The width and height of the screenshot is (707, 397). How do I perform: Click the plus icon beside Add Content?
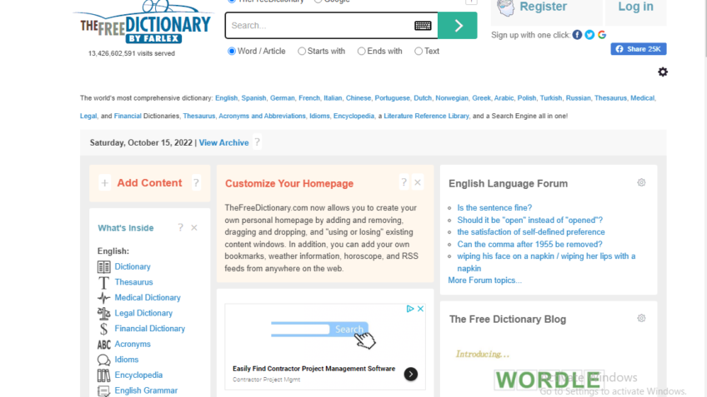104,183
